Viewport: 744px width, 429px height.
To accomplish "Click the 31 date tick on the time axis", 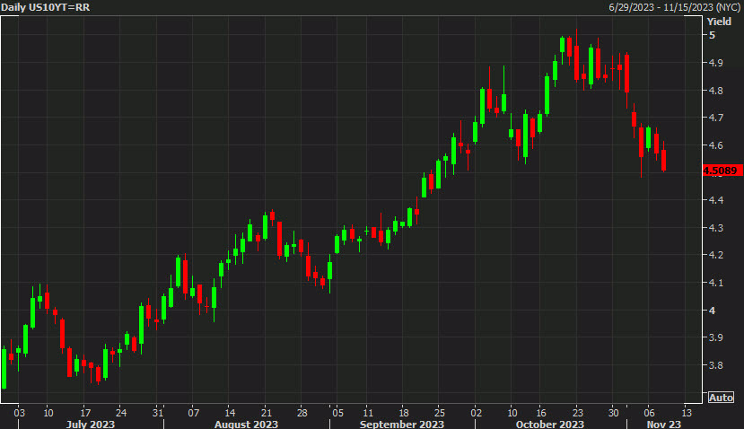I will [158, 412].
